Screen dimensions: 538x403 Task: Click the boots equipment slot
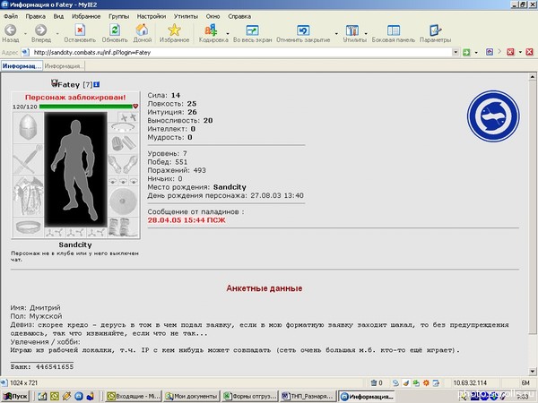tap(123, 227)
